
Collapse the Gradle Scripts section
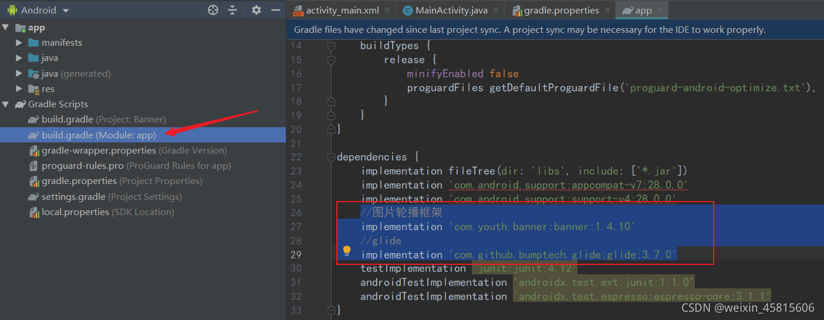6,104
